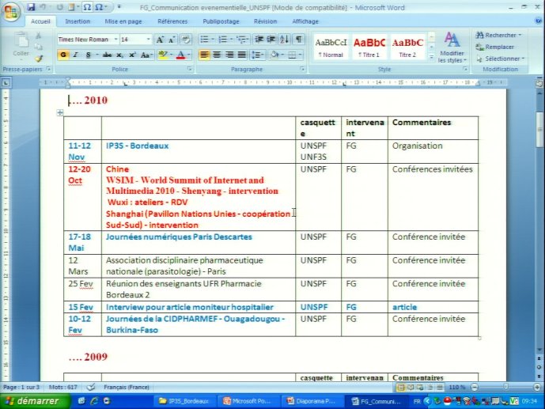
Task: Use the format painter brush
Action: pos(38,59)
